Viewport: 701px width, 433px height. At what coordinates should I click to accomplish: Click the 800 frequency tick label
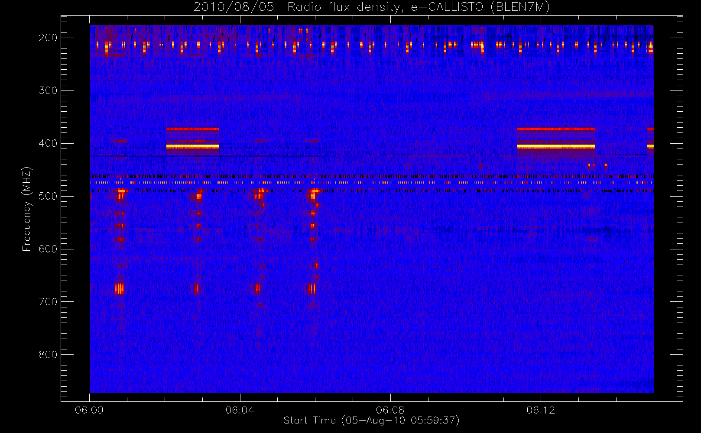coord(48,355)
